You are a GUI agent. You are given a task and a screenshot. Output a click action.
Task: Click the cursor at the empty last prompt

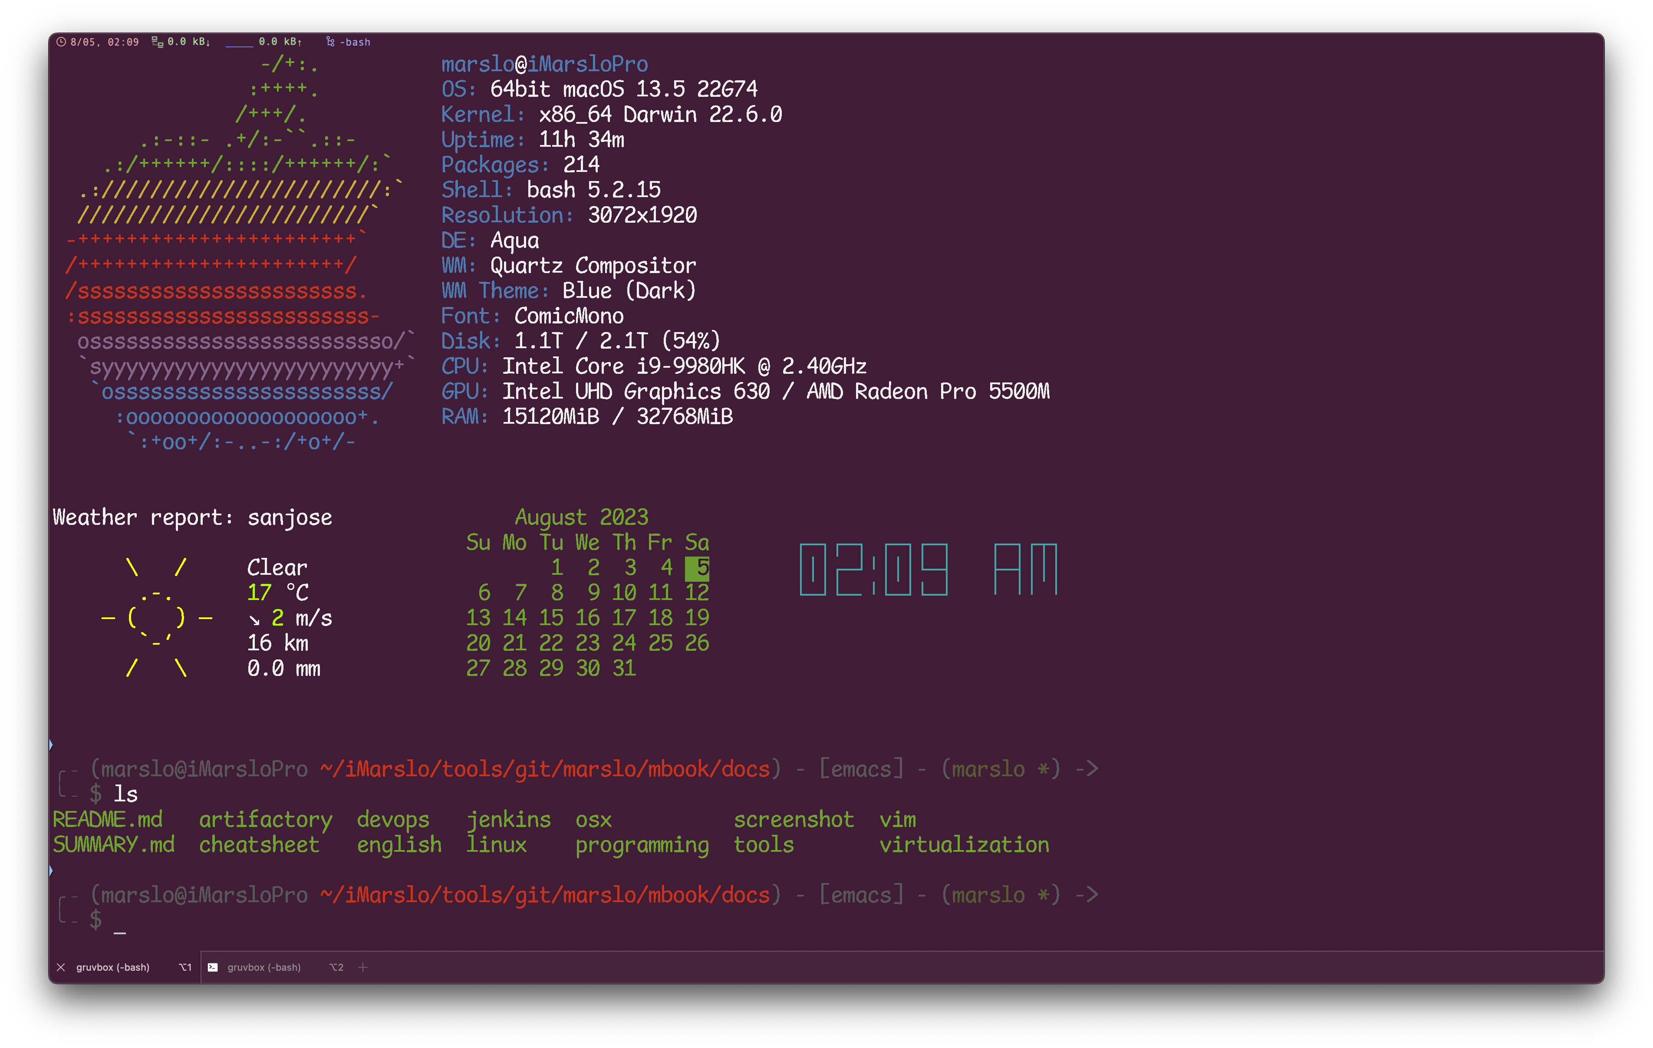(120, 932)
